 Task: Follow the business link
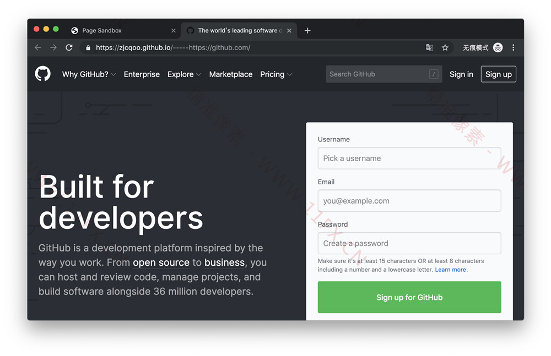225,262
